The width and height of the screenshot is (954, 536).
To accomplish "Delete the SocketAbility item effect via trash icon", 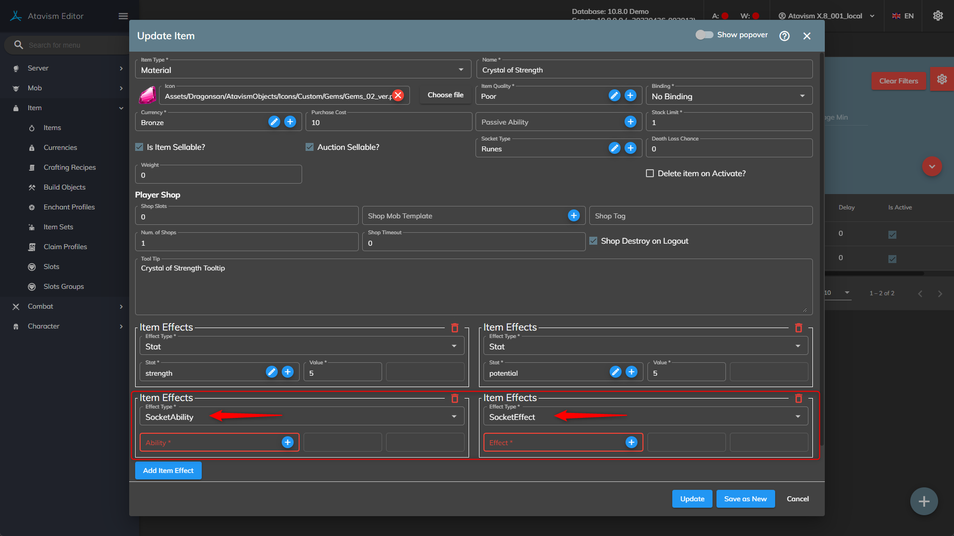I will pos(455,399).
